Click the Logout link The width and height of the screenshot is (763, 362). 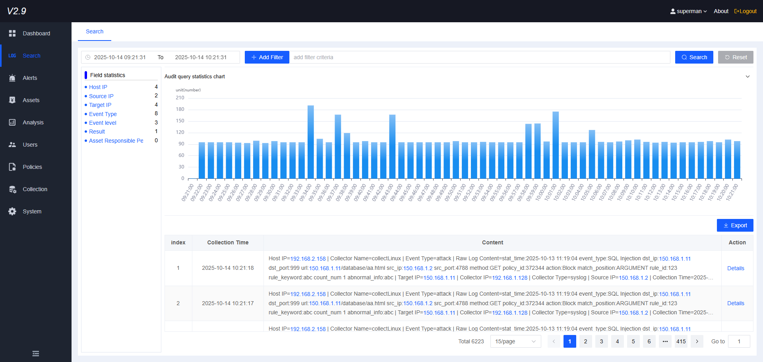coord(745,11)
